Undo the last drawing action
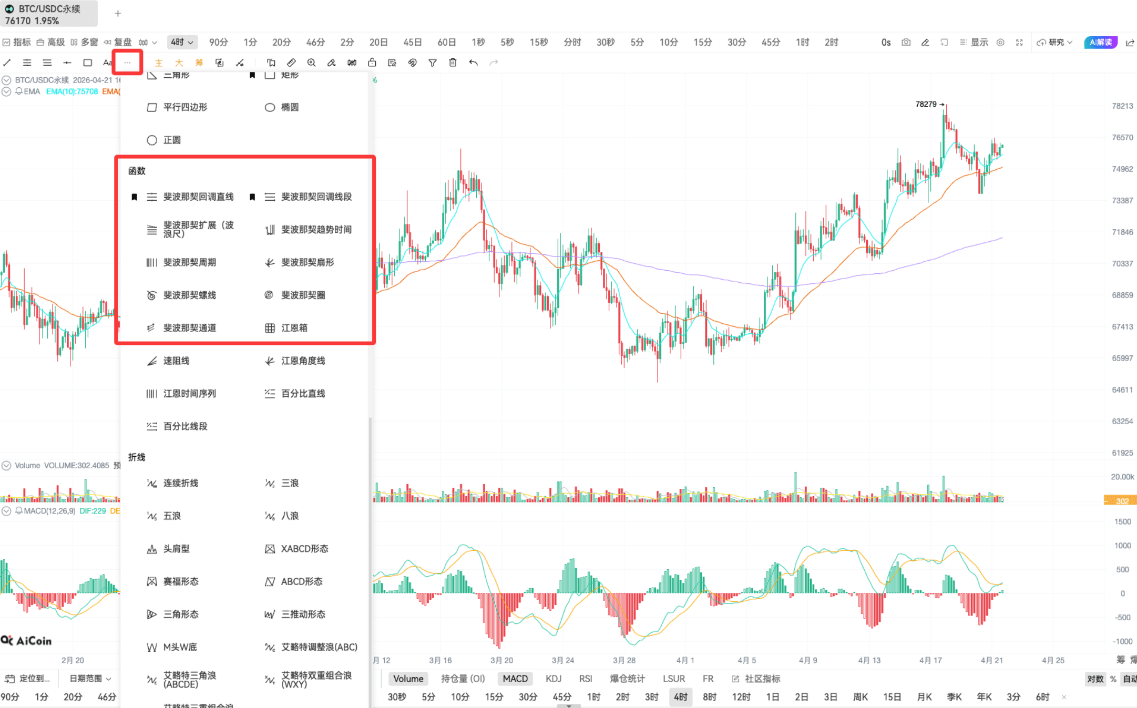 [x=473, y=63]
